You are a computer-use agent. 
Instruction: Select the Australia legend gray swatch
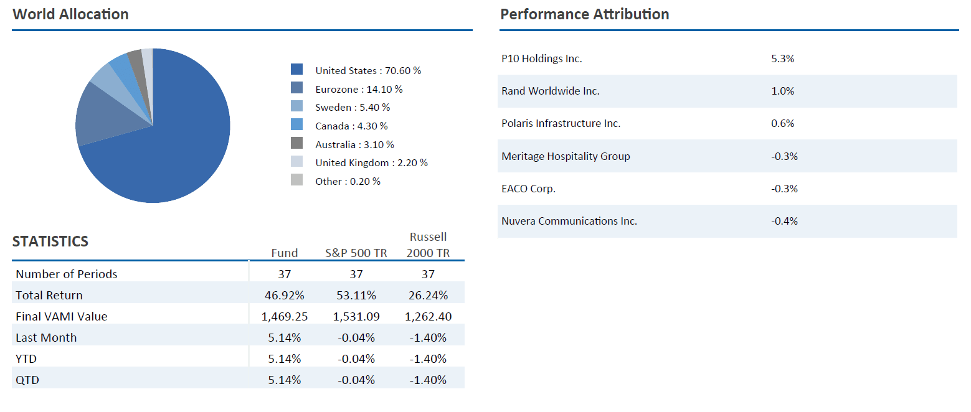coord(296,144)
